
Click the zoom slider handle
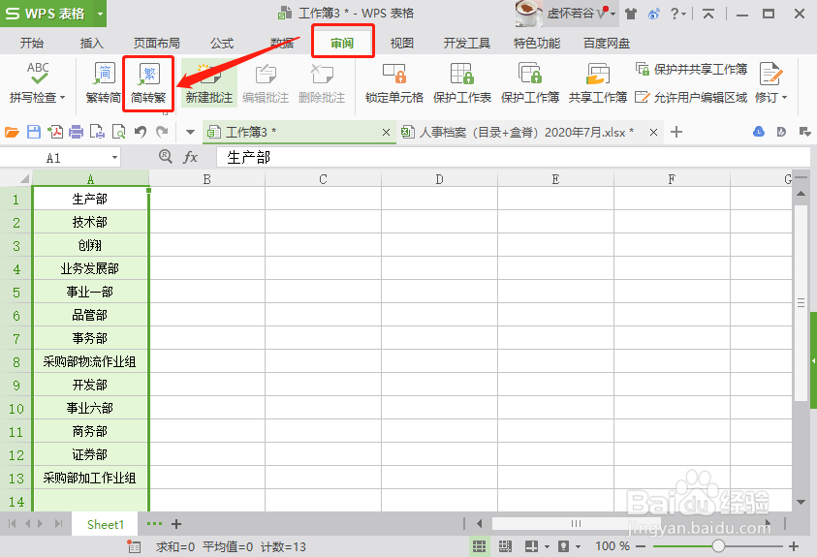[718, 546]
